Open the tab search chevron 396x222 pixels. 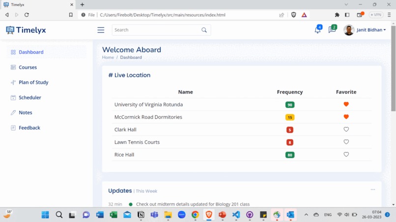346,4
